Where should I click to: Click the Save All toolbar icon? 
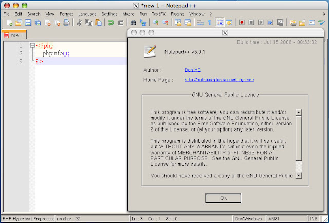click(38, 23)
